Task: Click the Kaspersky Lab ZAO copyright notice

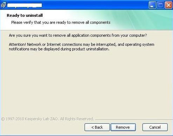Action: click(47, 119)
